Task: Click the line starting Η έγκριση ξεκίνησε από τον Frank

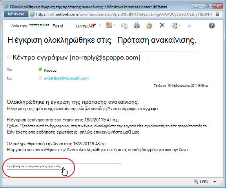Action: click(63, 120)
